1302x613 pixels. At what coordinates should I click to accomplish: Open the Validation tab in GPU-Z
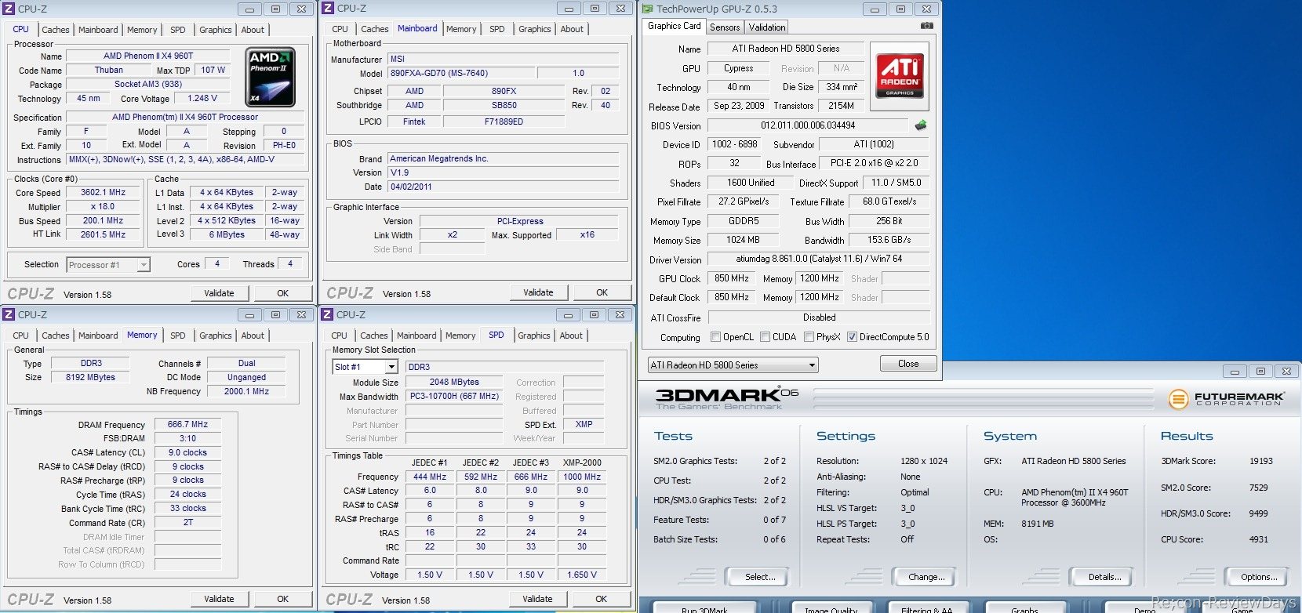[x=767, y=27]
